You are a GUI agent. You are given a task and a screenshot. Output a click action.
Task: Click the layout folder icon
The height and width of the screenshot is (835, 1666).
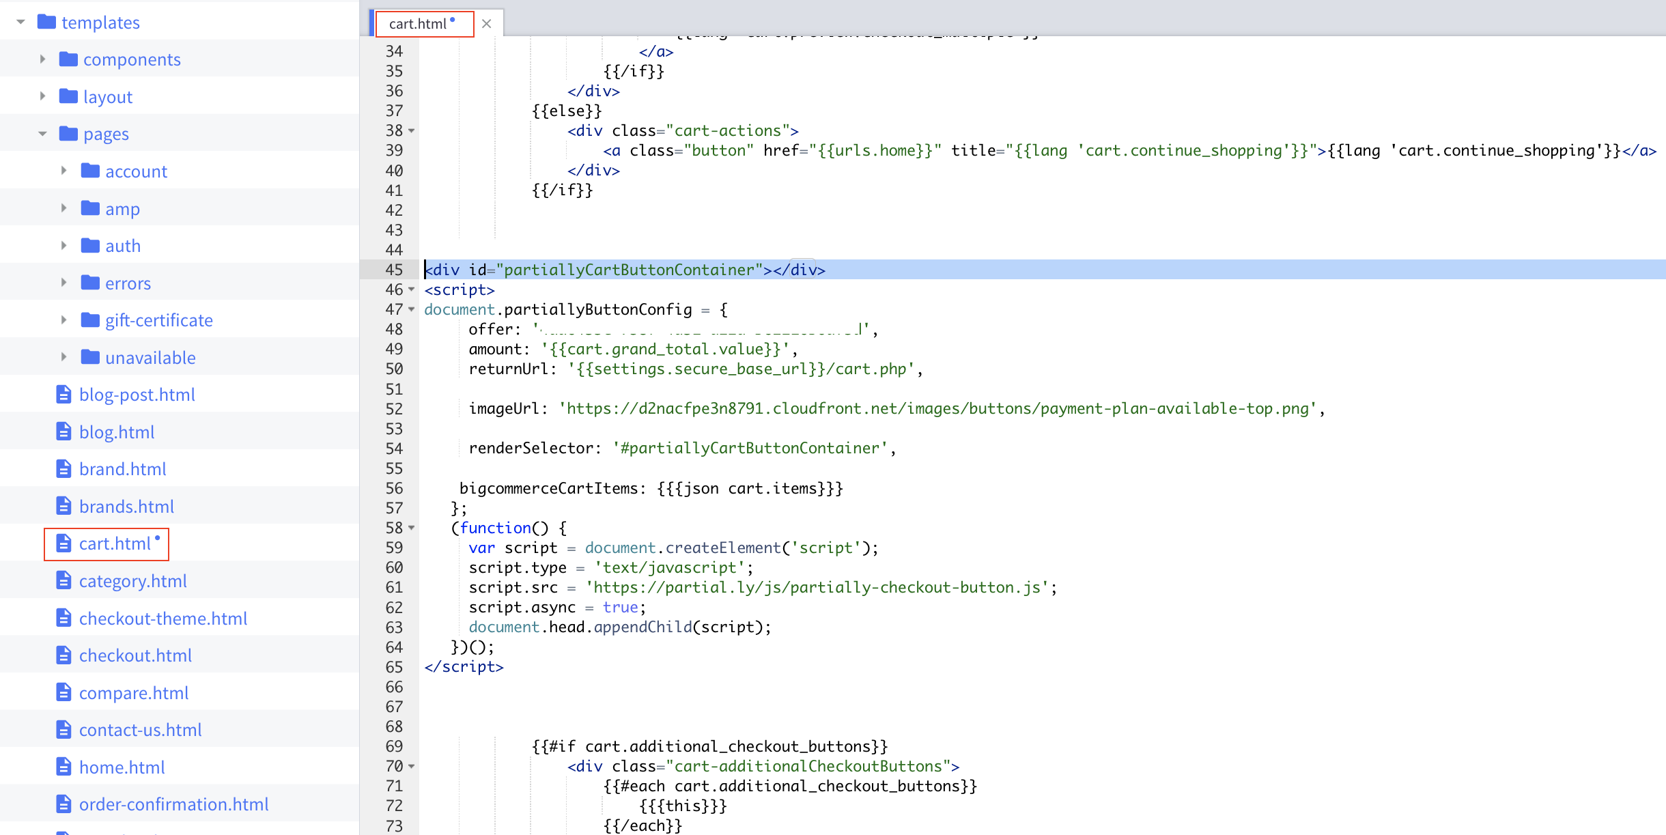click(x=68, y=96)
